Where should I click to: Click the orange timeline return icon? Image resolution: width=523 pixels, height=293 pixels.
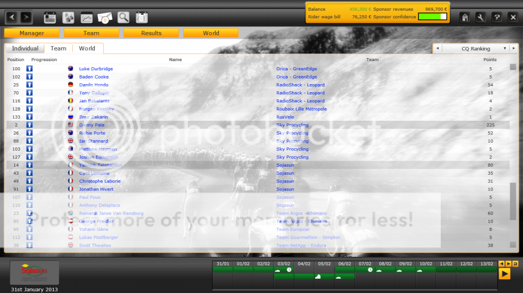pos(515,264)
